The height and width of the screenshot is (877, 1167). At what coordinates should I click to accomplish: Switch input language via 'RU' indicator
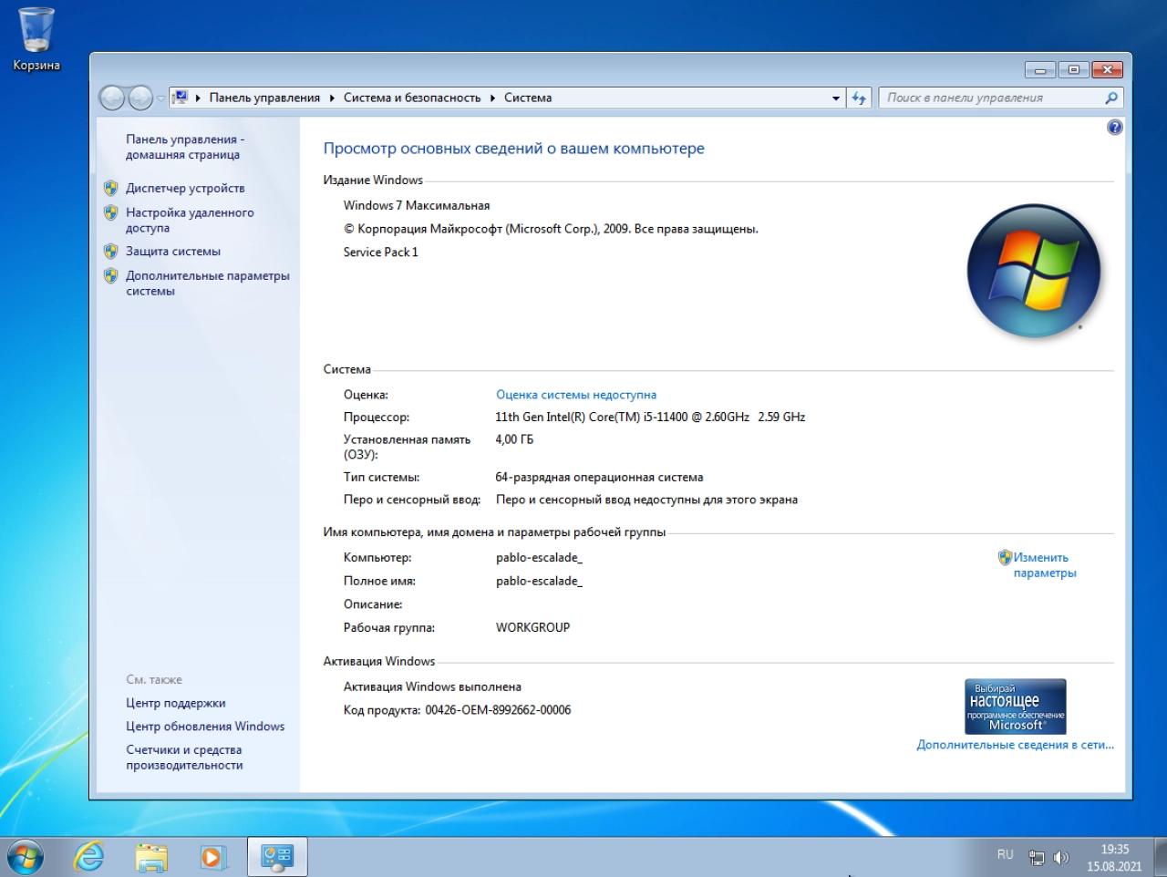pos(1005,855)
